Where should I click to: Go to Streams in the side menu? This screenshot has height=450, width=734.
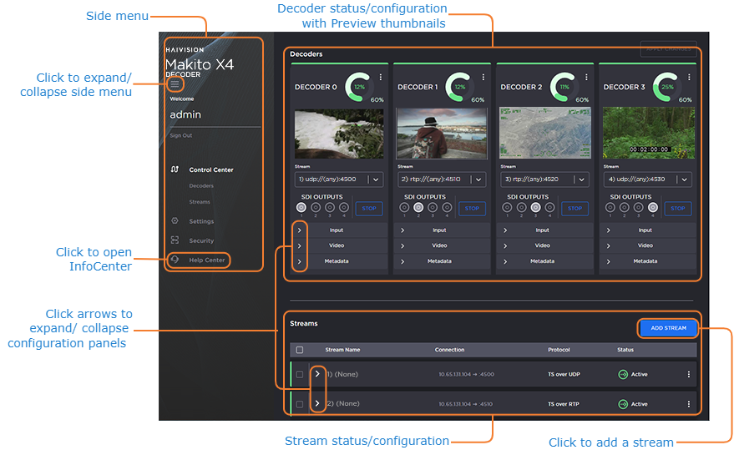pos(200,202)
